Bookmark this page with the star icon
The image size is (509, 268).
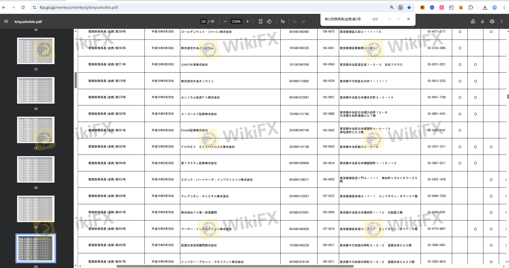(409, 7)
